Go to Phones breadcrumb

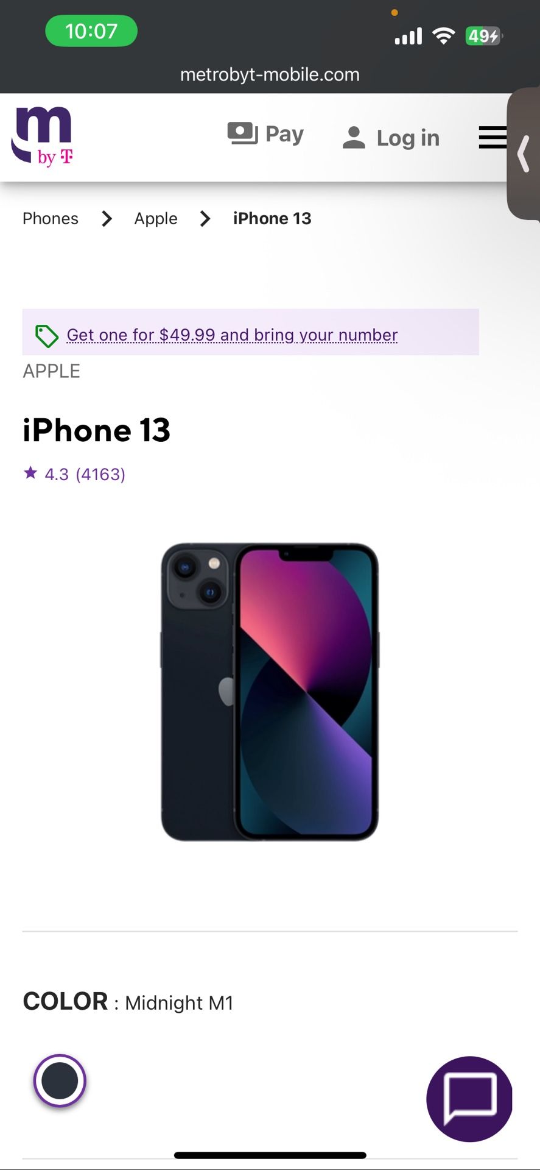click(51, 218)
